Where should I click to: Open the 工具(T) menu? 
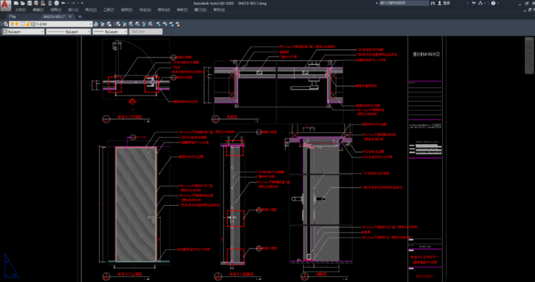[108, 10]
